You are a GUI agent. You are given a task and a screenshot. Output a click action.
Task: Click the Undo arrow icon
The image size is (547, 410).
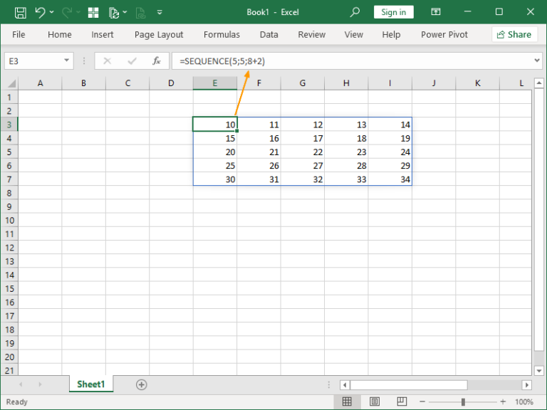(40, 13)
